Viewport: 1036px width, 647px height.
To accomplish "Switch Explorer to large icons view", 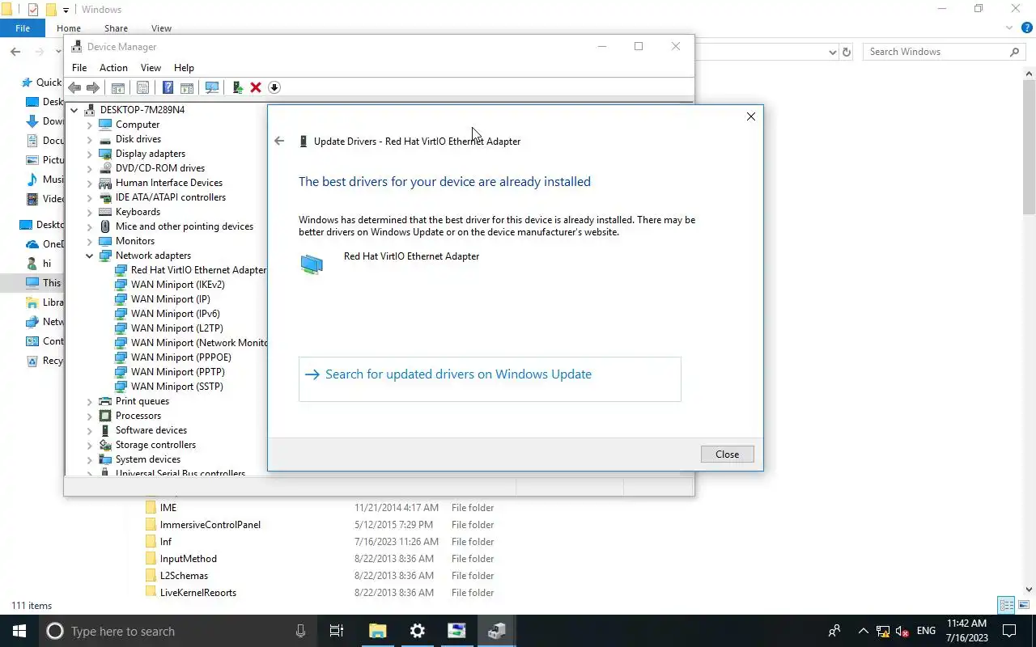I will [x=1025, y=605].
